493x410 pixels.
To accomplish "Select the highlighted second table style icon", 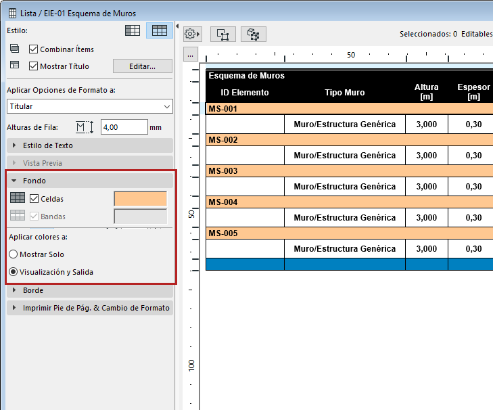I will [160, 30].
